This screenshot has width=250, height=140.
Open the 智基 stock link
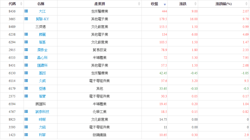[42, 42]
